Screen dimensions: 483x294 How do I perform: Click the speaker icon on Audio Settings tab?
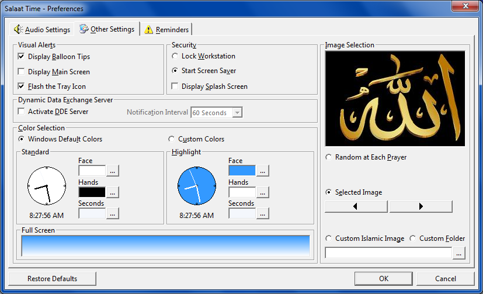tap(18, 29)
